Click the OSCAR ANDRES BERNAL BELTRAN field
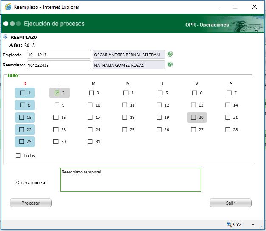266x231 pixels. click(x=129, y=55)
